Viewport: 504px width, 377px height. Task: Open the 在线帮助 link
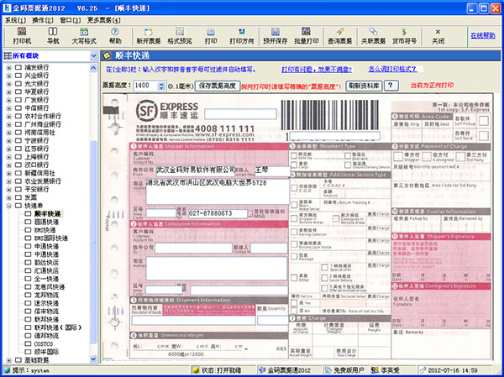pos(483,35)
